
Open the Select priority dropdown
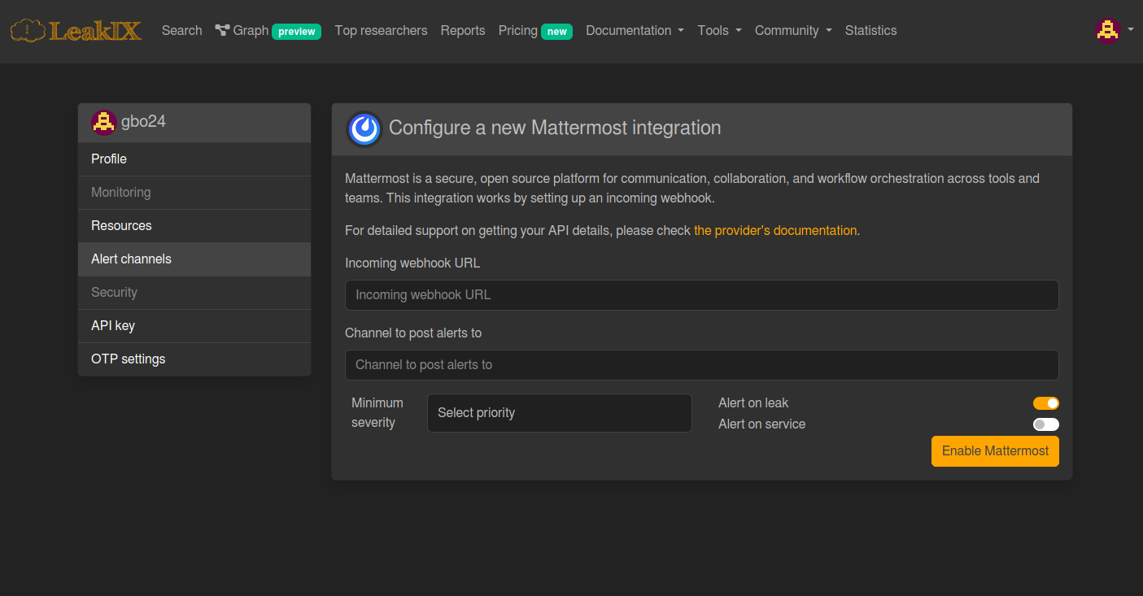point(560,413)
